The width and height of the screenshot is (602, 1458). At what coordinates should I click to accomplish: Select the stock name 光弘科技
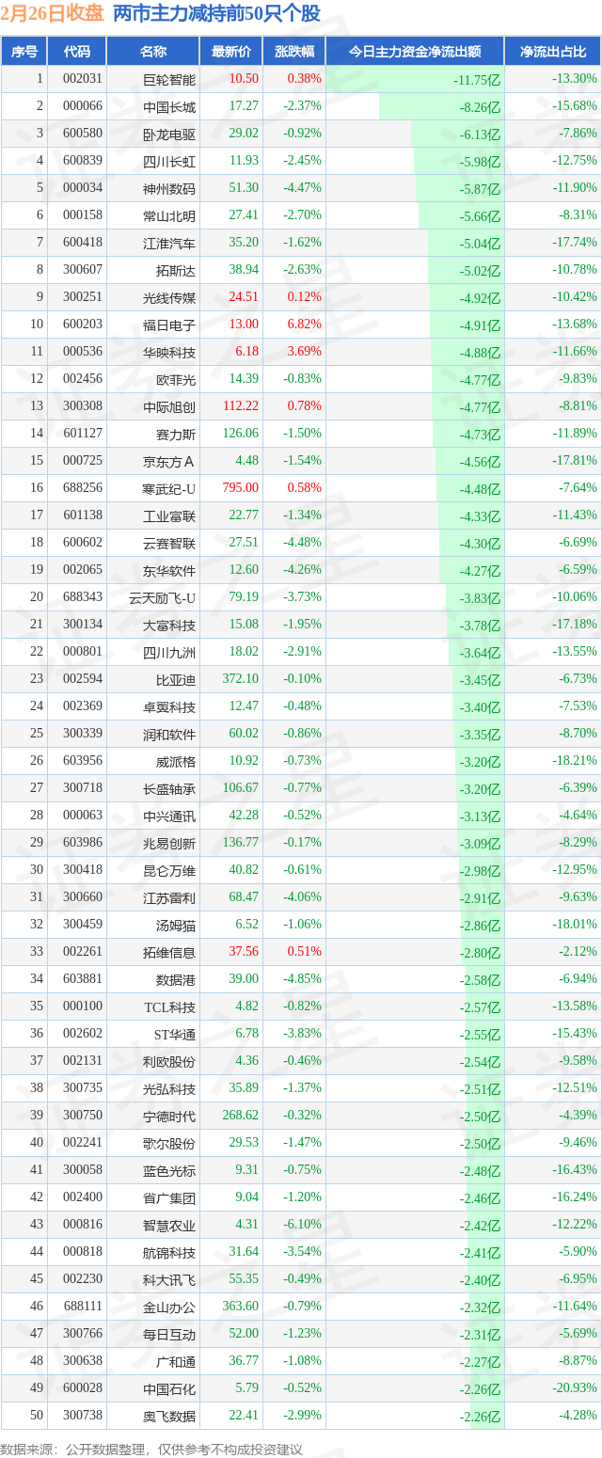coord(169,1088)
